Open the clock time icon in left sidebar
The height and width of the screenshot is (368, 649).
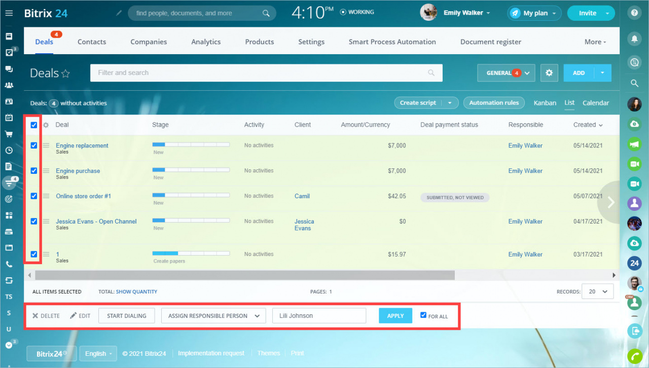pyautogui.click(x=9, y=150)
